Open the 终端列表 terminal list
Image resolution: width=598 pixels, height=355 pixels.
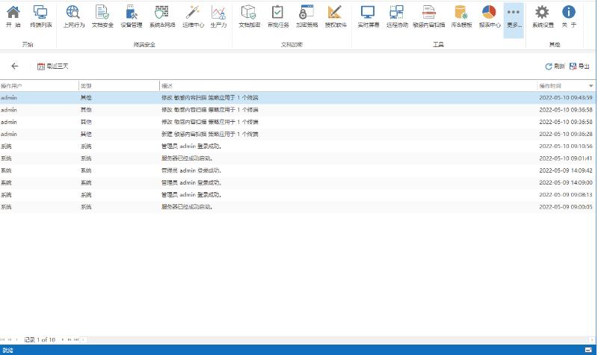coord(41,16)
